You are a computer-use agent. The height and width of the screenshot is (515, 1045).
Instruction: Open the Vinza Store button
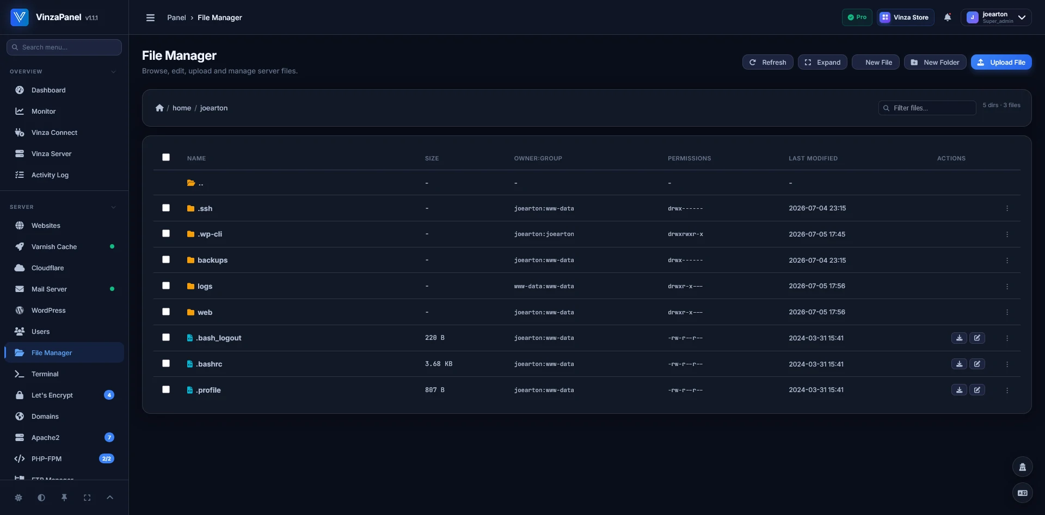(905, 17)
